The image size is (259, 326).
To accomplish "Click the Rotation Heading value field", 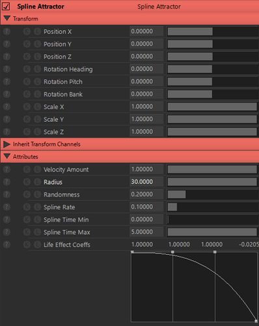I will [x=146, y=69].
